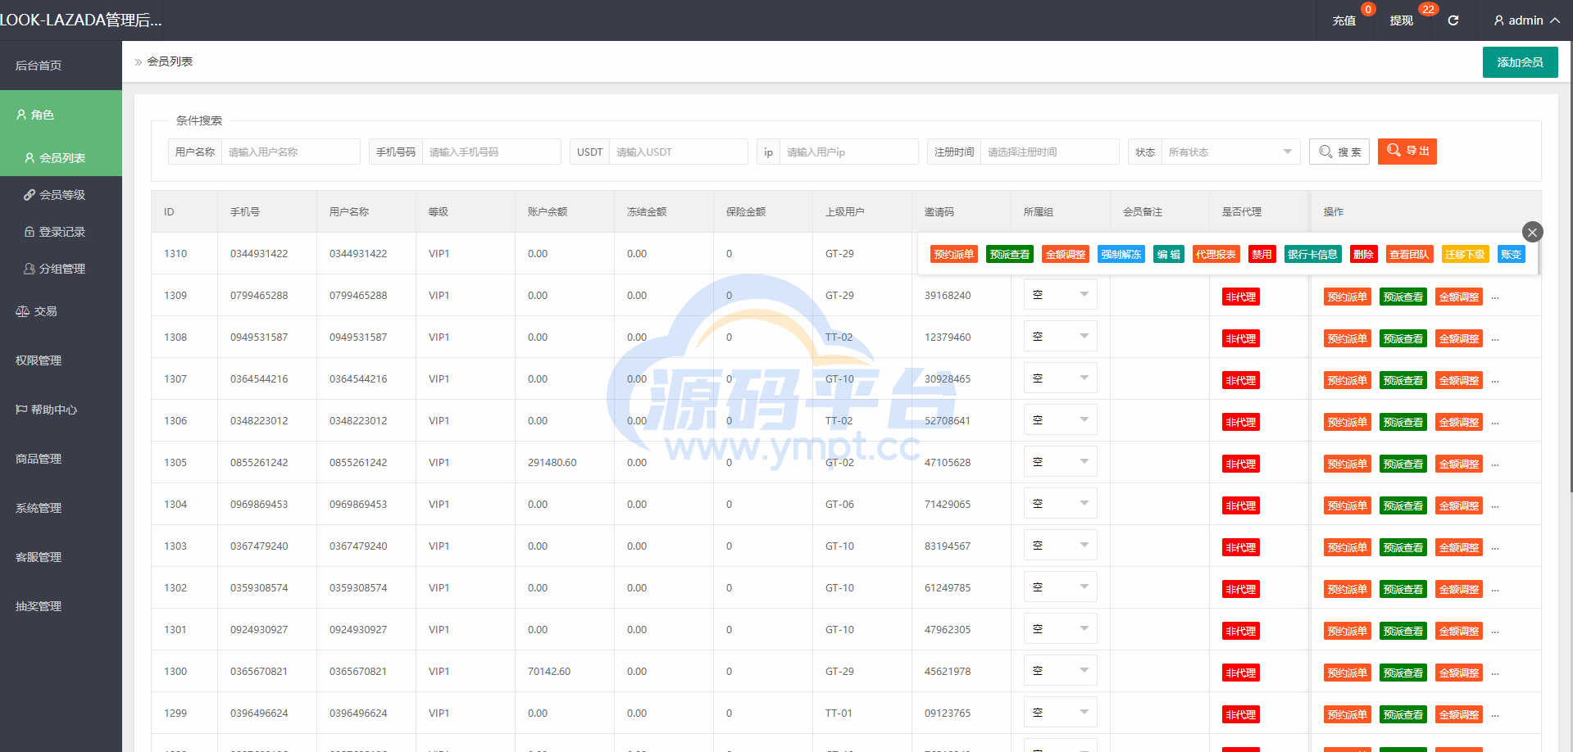
Task: Click 预派查看 for member ID 1308
Action: pyautogui.click(x=1403, y=338)
